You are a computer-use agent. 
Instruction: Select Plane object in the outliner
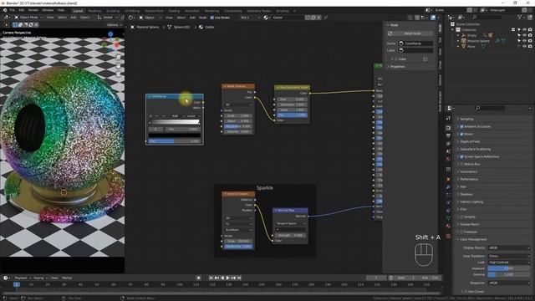coord(471,47)
